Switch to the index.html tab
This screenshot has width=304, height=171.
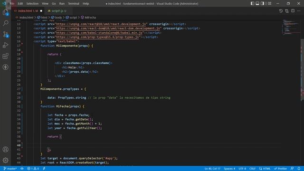click(28, 11)
